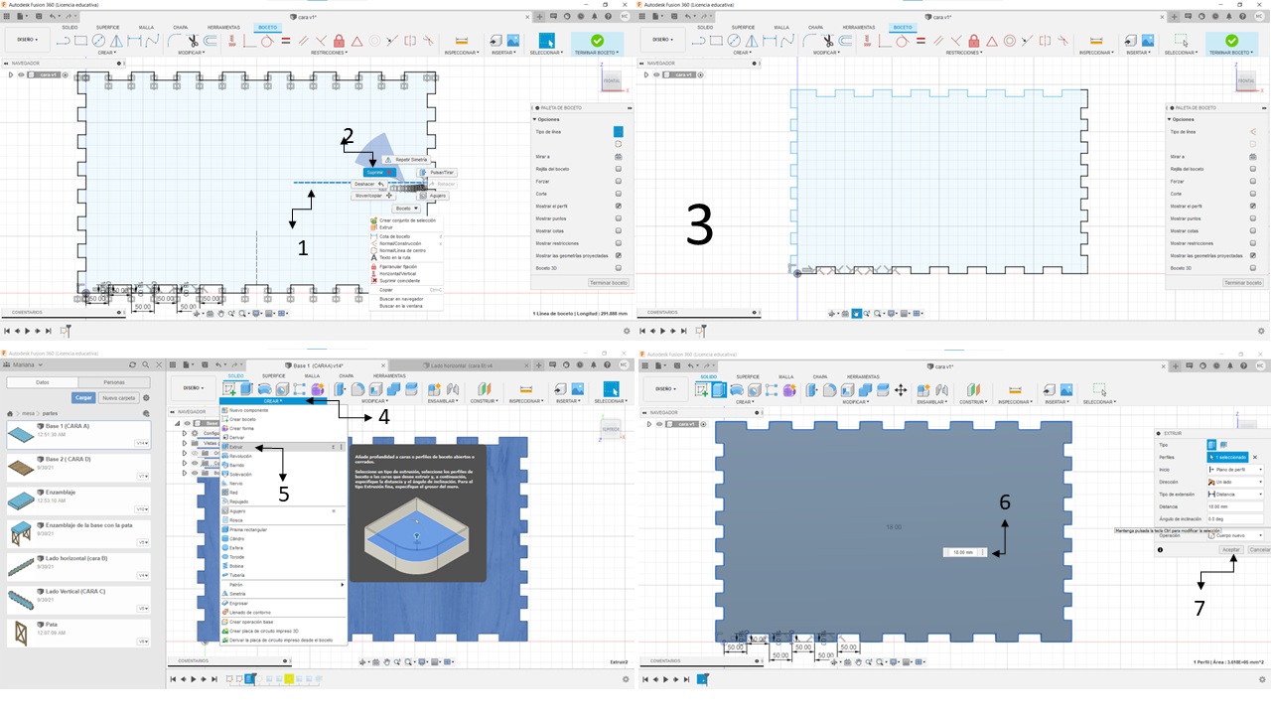Click Insertar image icon in marking-menu sketch window
1271x715 pixels.
512,41
